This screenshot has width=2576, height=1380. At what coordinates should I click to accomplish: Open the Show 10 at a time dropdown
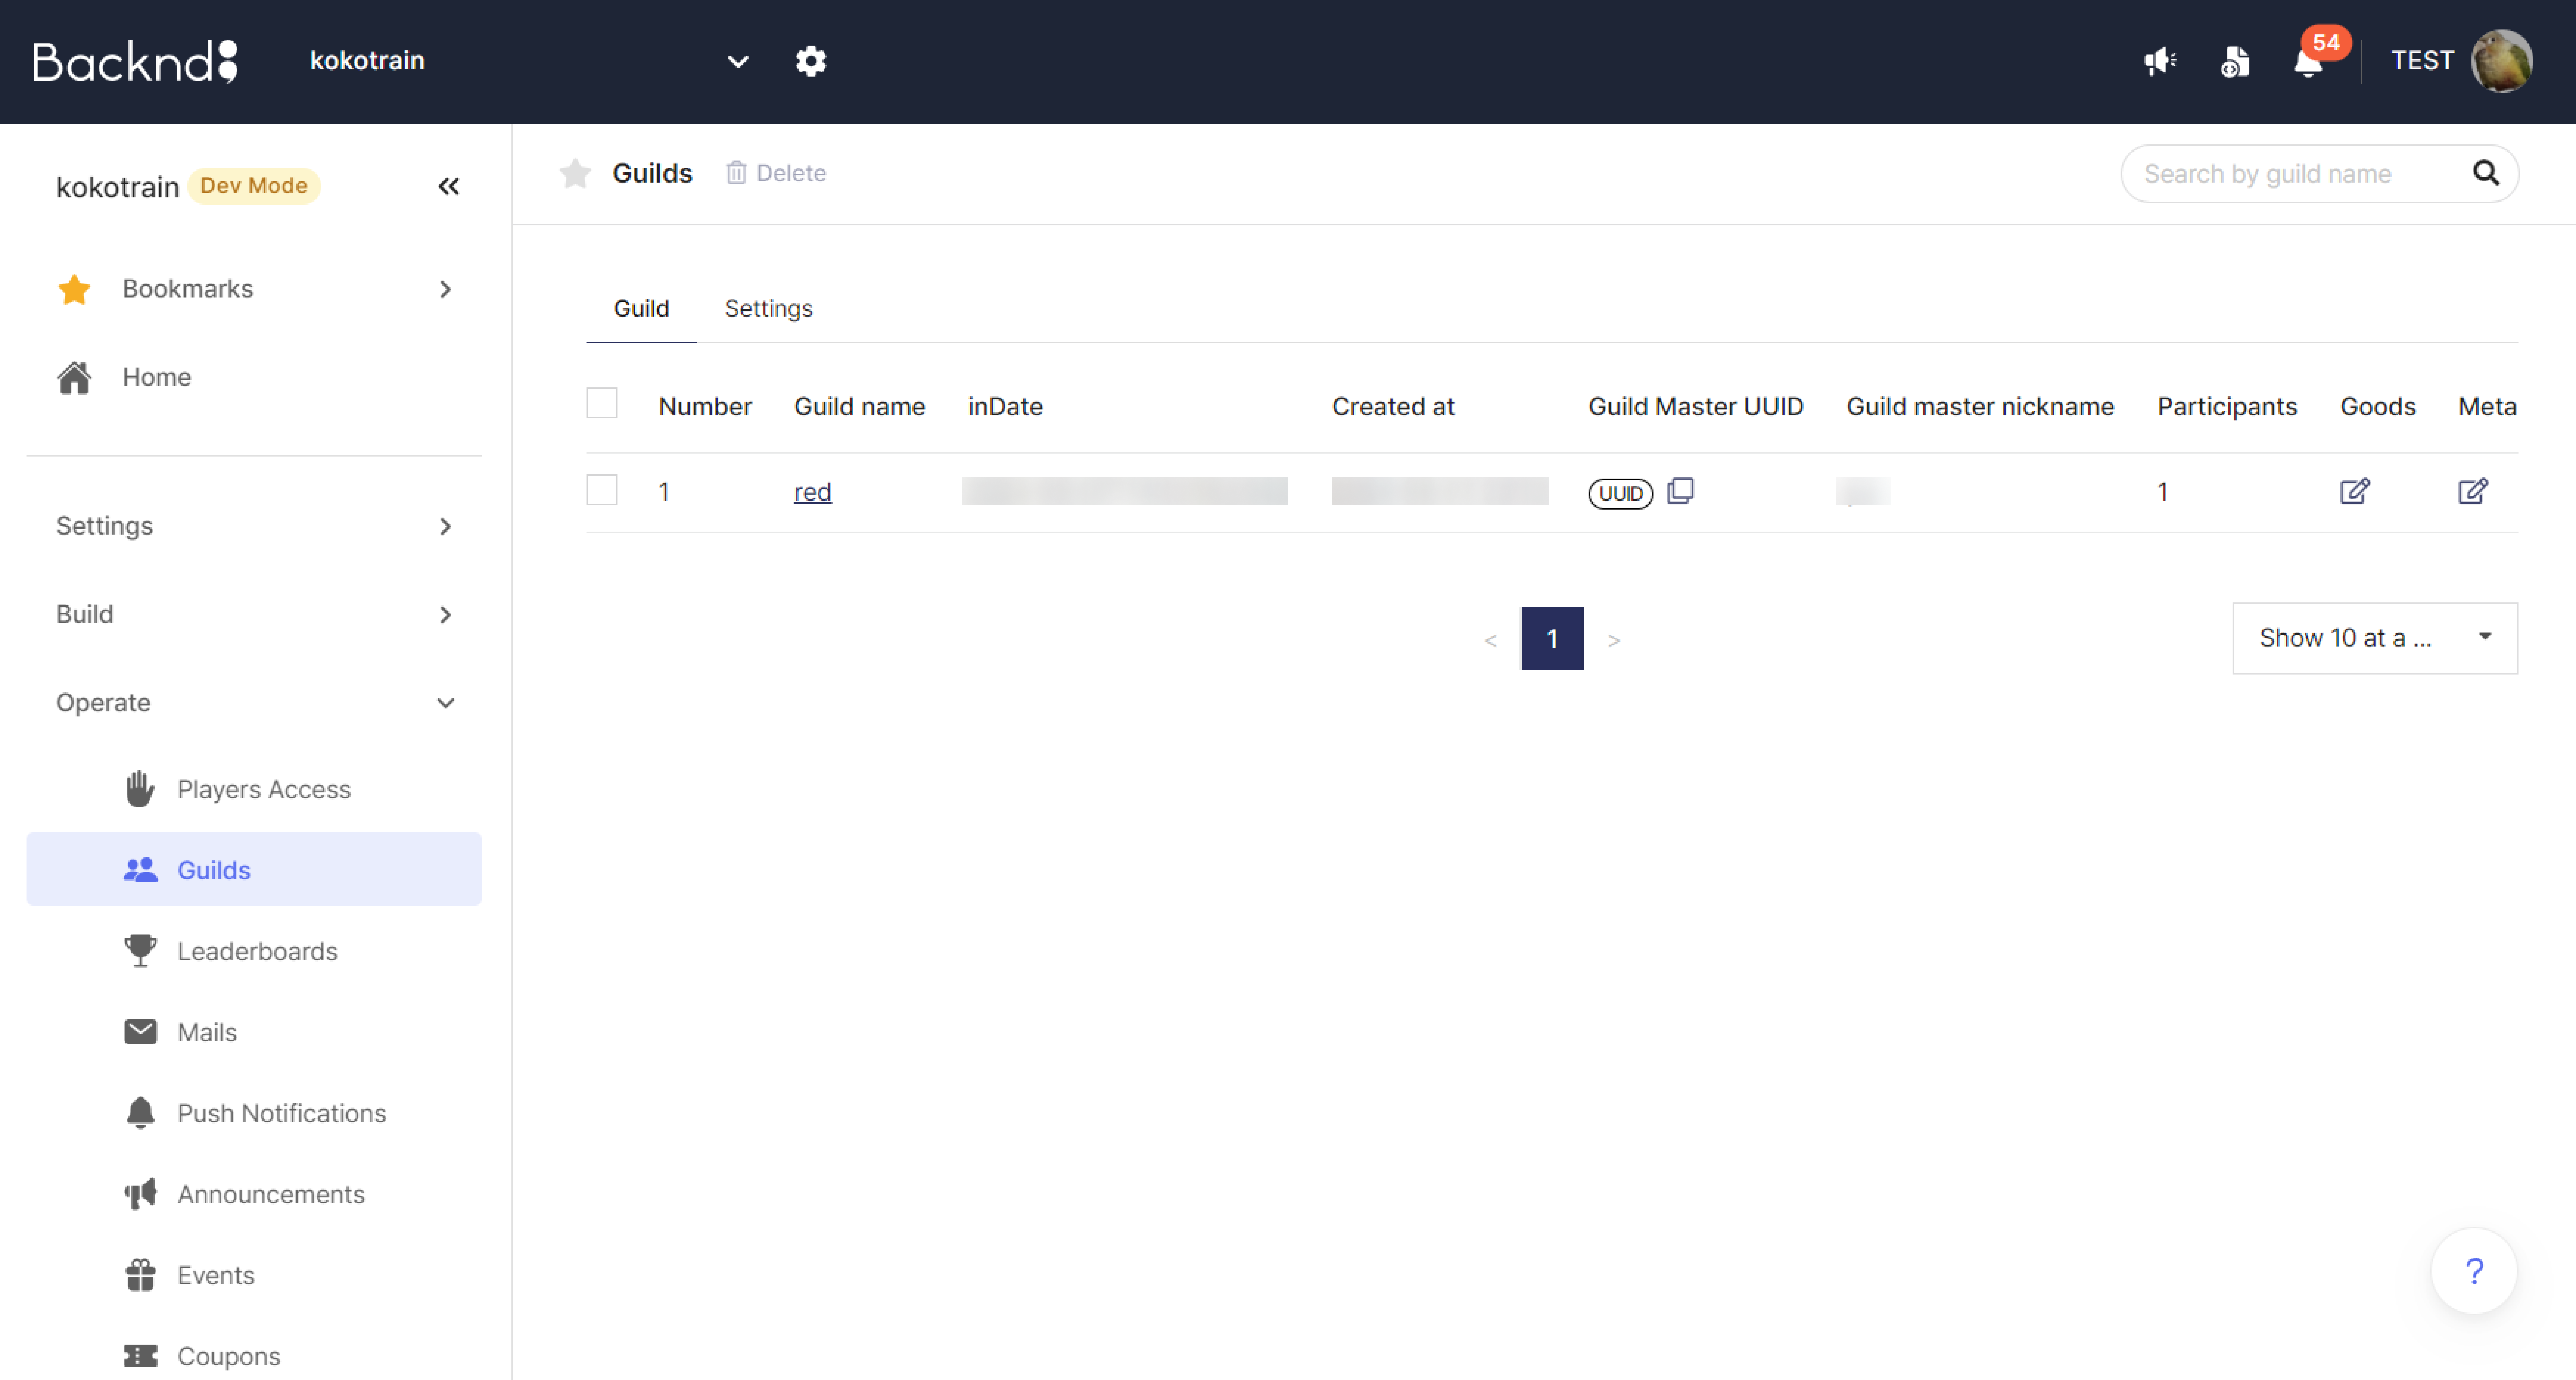(2374, 638)
